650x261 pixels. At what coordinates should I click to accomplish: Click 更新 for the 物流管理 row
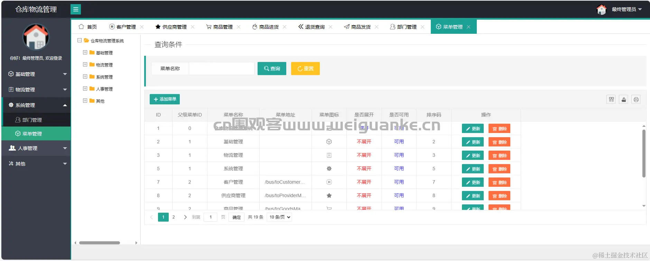pos(473,155)
